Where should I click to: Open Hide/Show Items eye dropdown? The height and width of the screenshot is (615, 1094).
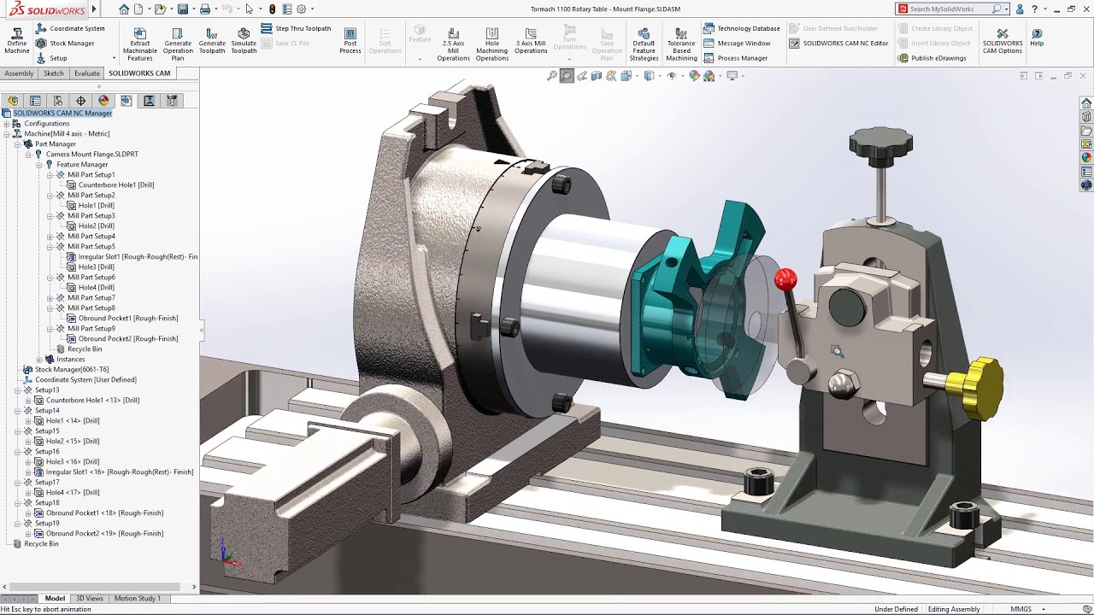point(672,76)
